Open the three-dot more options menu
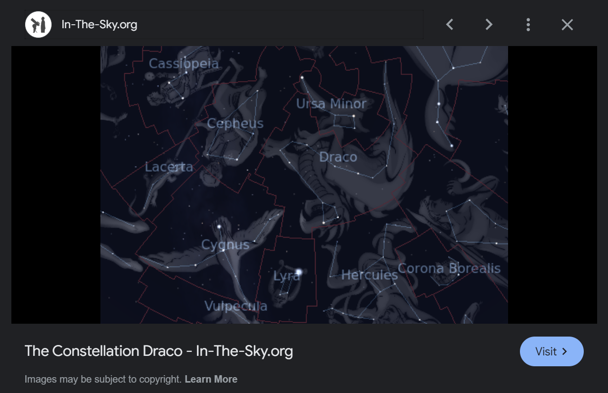608x393 pixels. click(528, 24)
